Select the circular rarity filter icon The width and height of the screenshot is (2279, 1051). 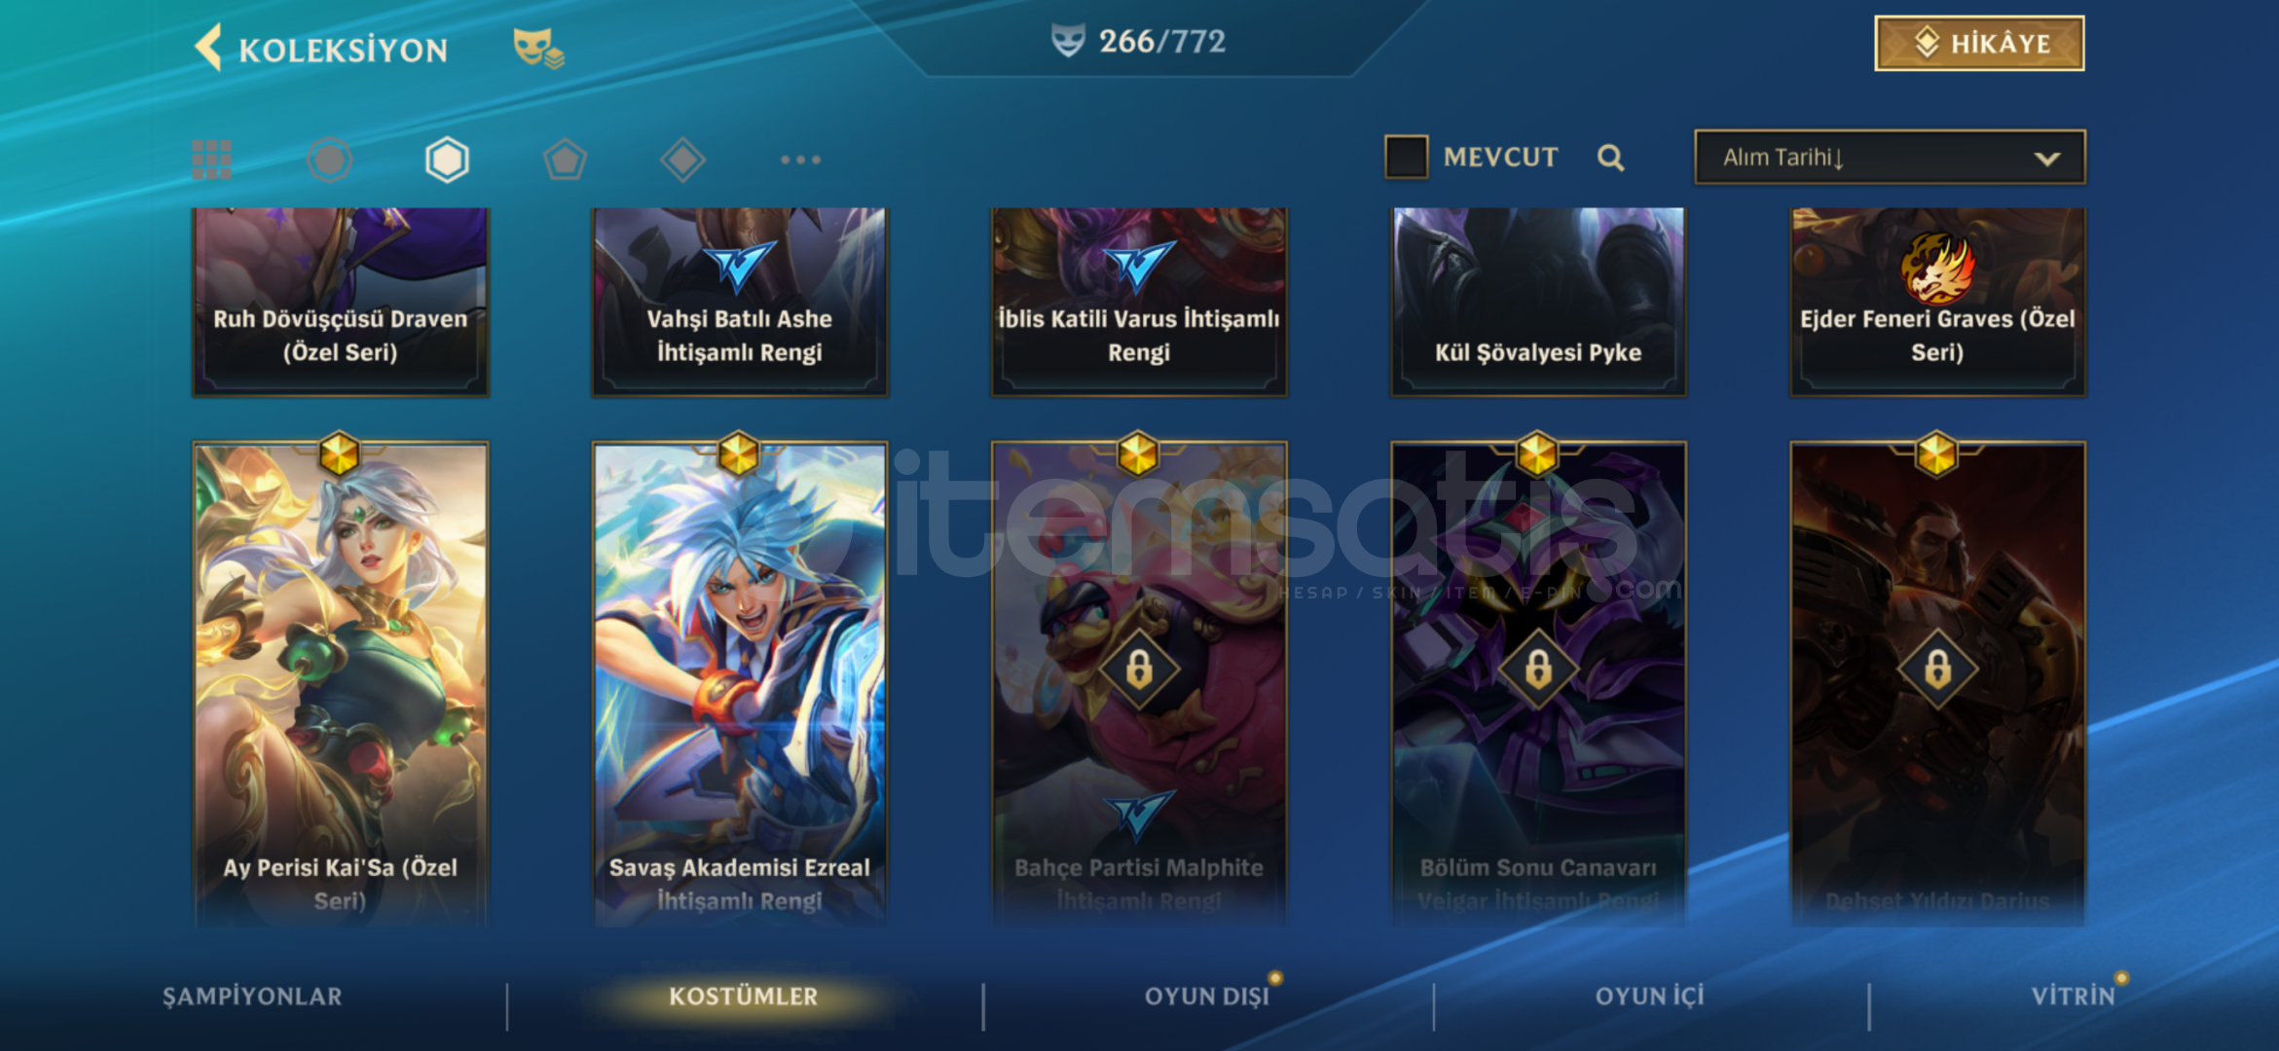[x=329, y=160]
